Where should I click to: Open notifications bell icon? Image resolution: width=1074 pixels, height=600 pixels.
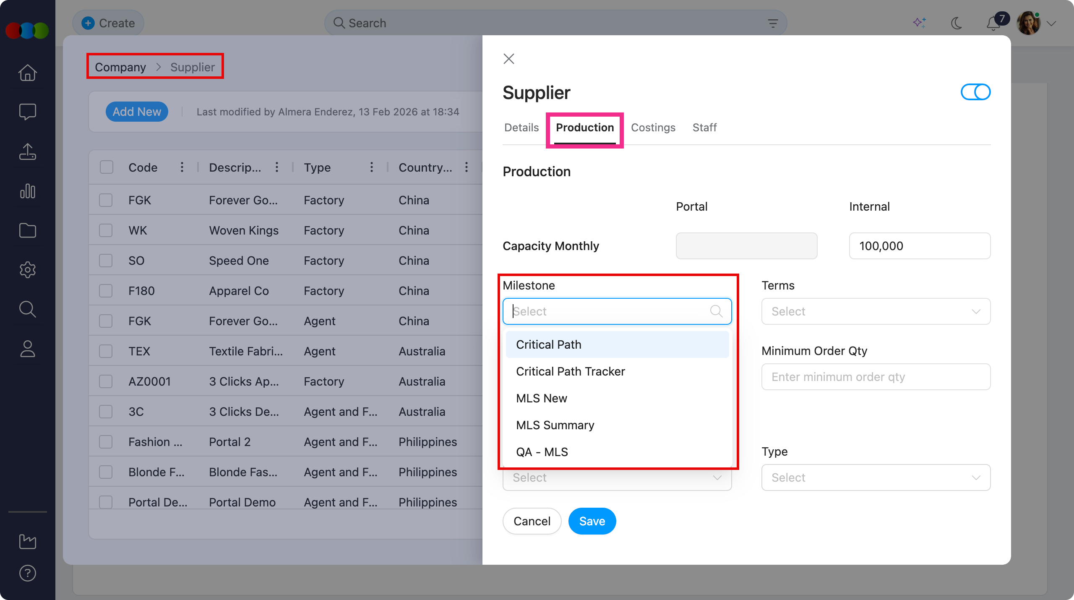pyautogui.click(x=993, y=23)
